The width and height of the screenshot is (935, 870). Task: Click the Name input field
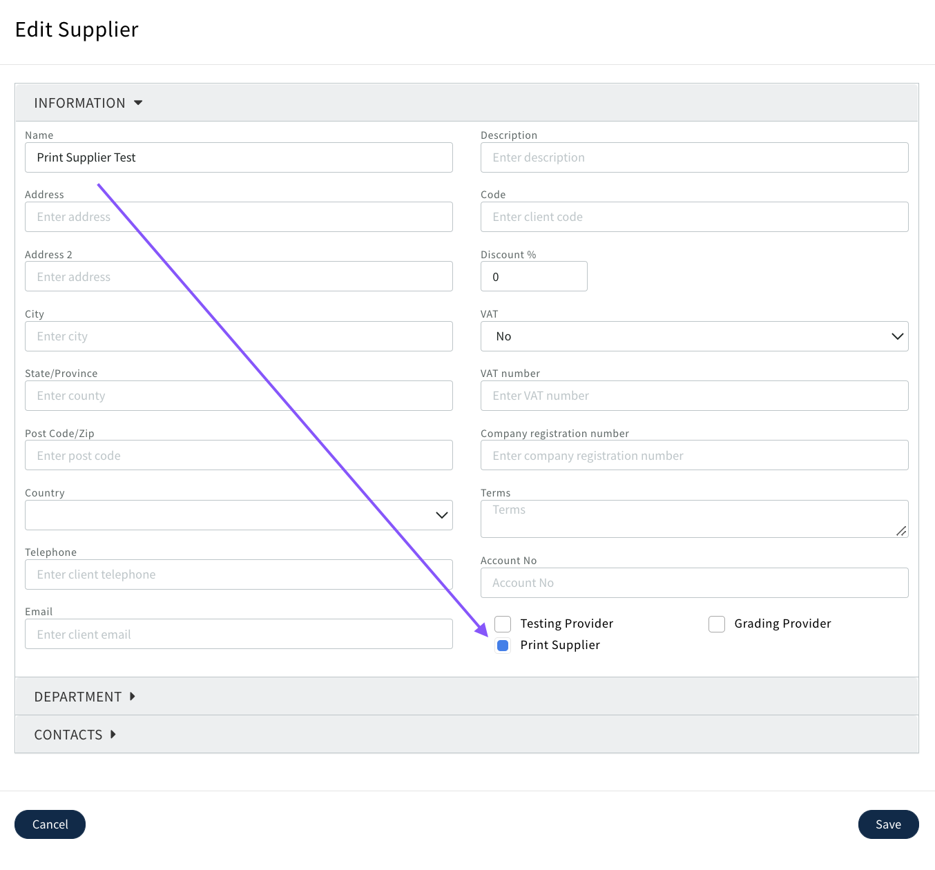(238, 157)
